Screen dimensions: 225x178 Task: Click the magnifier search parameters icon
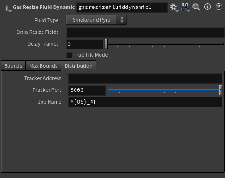[196, 7]
